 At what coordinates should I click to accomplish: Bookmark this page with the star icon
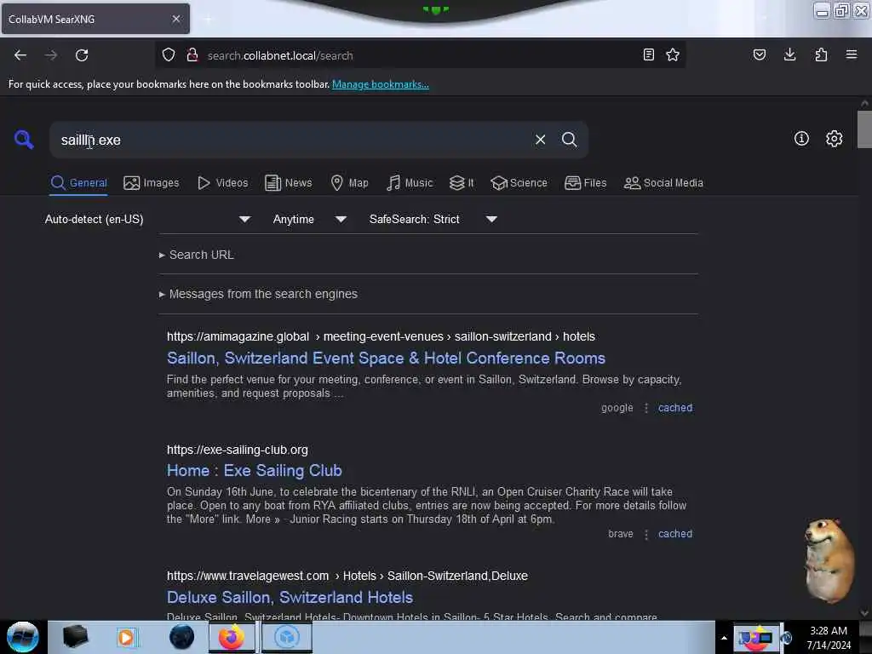pyautogui.click(x=673, y=54)
